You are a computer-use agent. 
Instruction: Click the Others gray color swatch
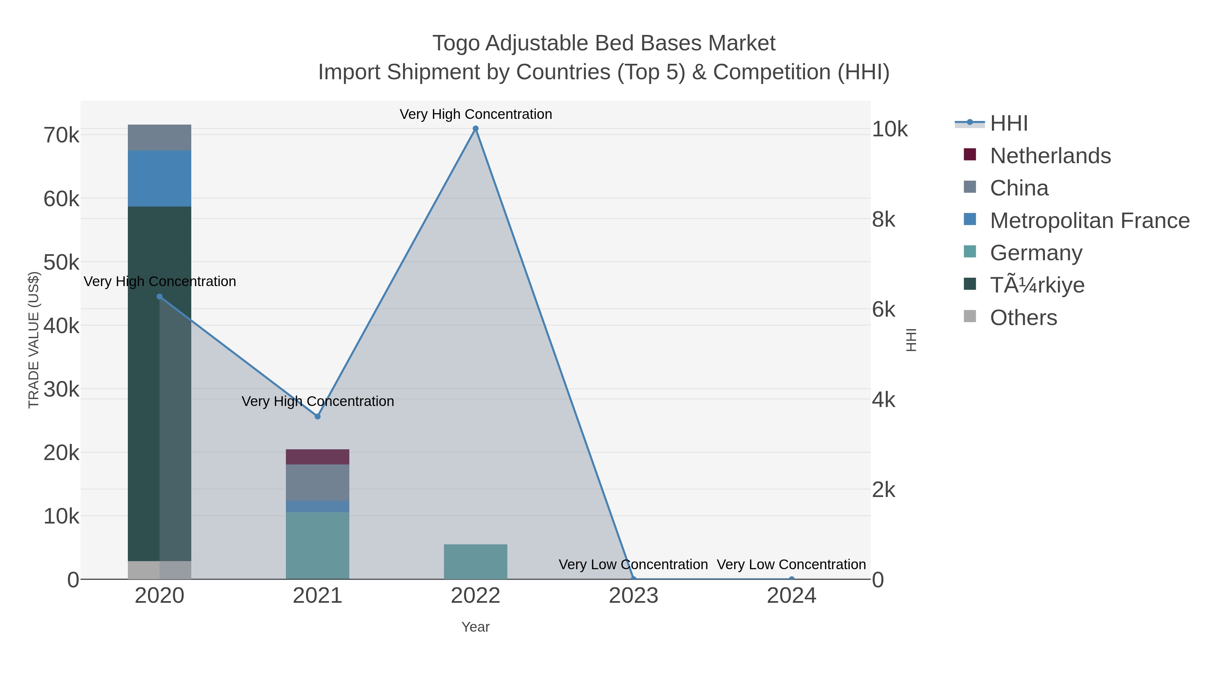click(970, 316)
